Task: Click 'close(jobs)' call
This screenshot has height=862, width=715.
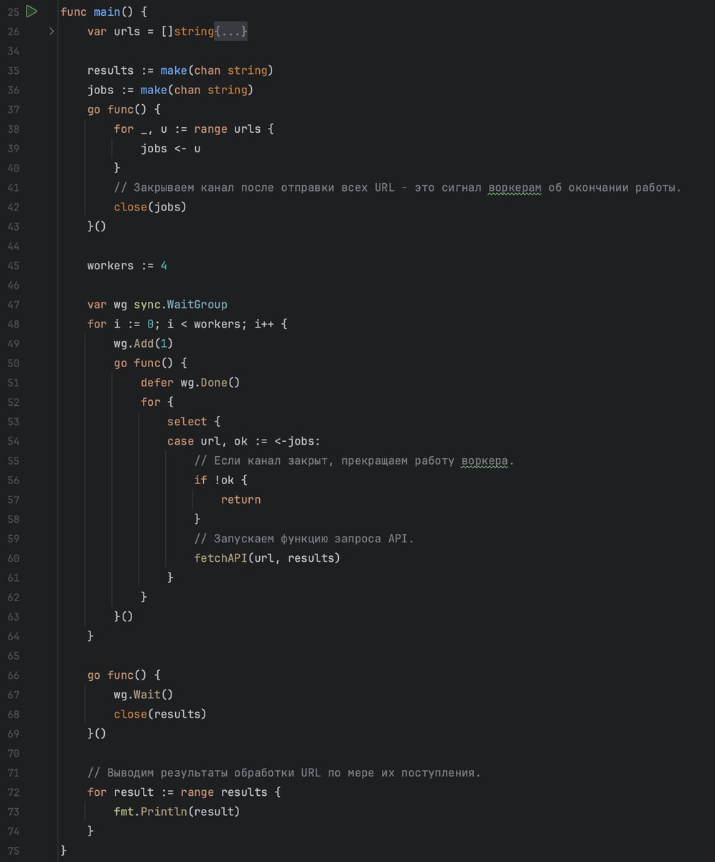Action: 150,207
